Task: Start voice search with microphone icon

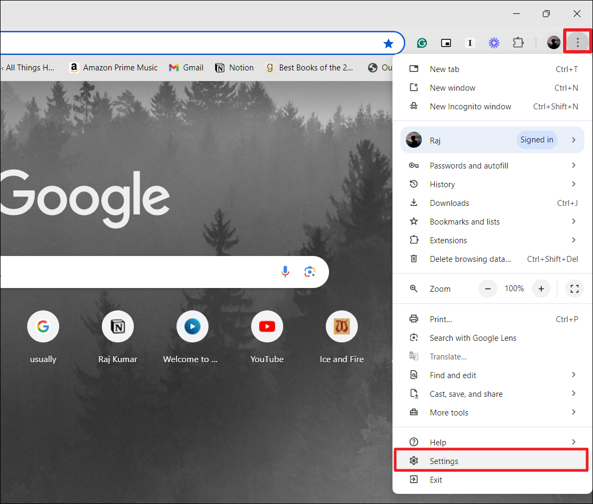Action: (x=285, y=272)
